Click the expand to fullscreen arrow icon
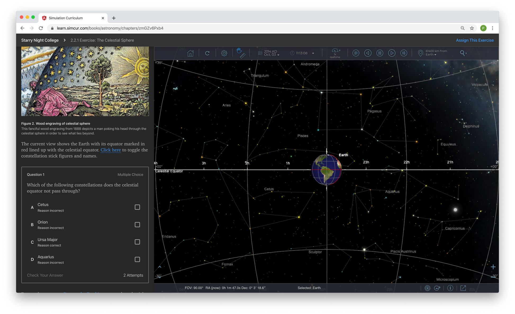This screenshot has height=314, width=515. tap(463, 288)
